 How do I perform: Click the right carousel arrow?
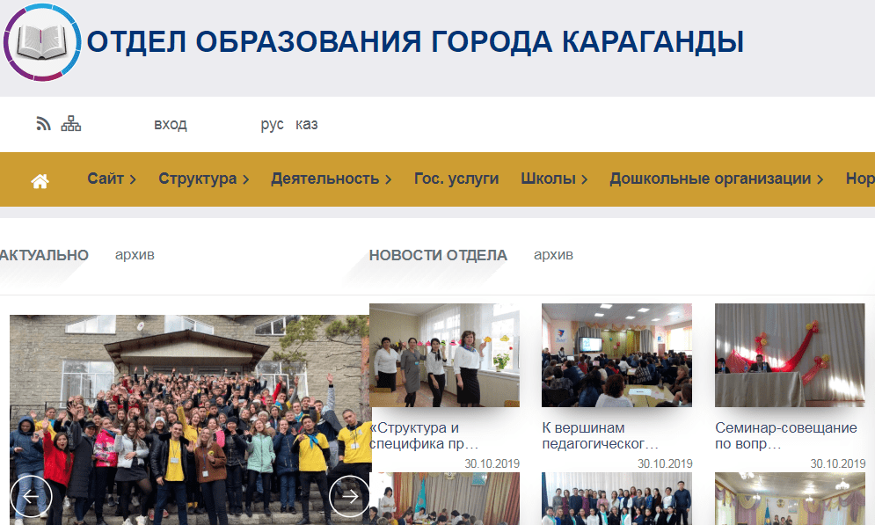click(350, 495)
